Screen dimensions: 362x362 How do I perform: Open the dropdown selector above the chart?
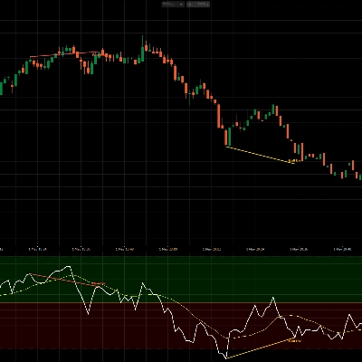173,5
